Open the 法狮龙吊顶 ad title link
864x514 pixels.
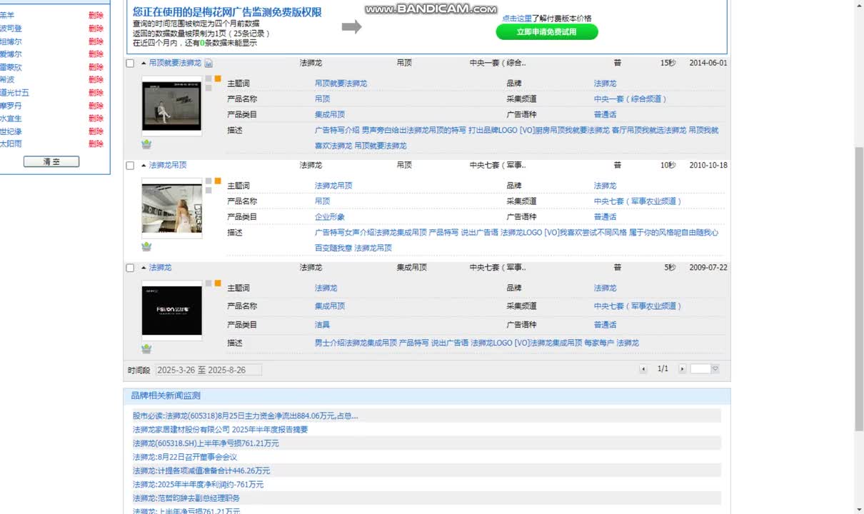point(168,166)
